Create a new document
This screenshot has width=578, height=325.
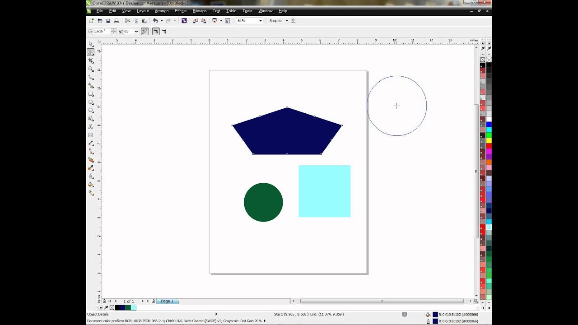[92, 21]
